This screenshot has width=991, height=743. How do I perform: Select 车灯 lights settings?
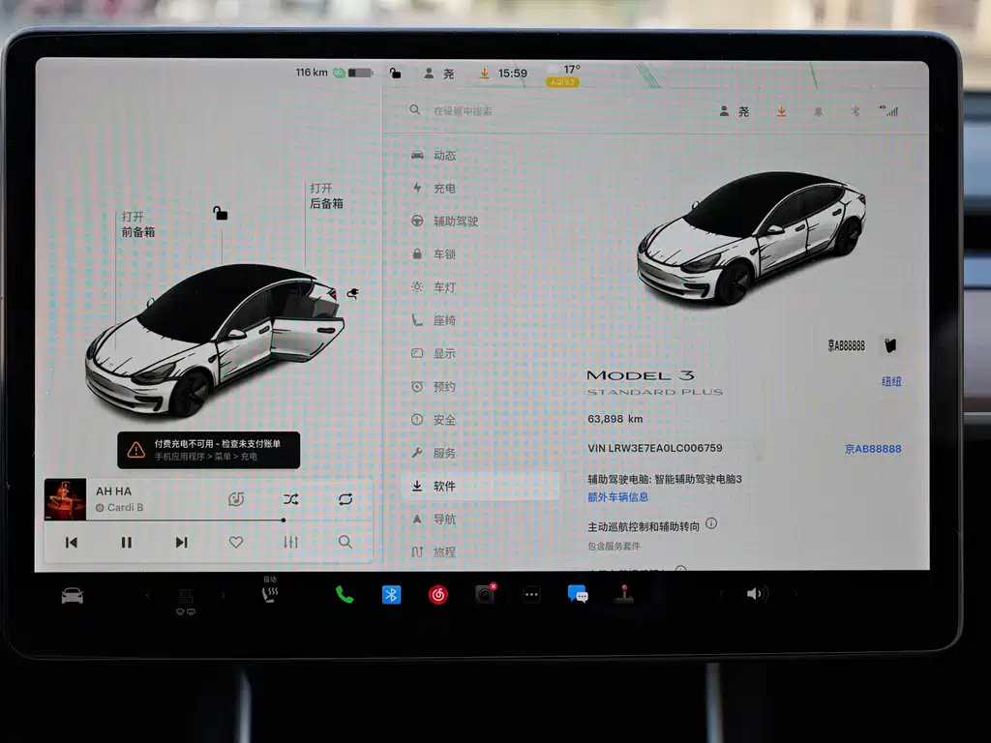click(434, 286)
